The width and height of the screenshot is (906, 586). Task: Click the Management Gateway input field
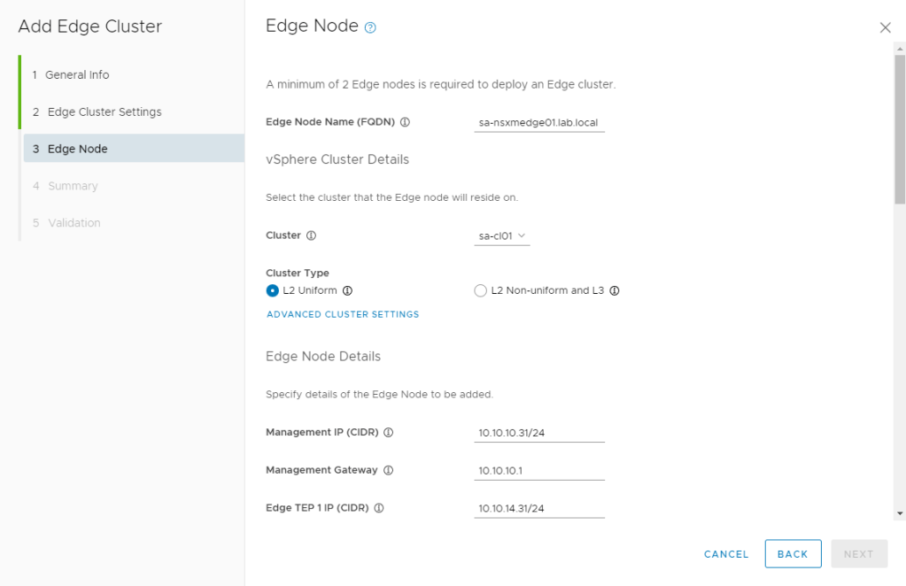pyautogui.click(x=539, y=471)
